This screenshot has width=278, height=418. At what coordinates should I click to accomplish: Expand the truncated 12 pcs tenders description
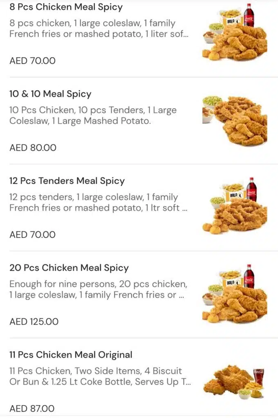point(99,202)
